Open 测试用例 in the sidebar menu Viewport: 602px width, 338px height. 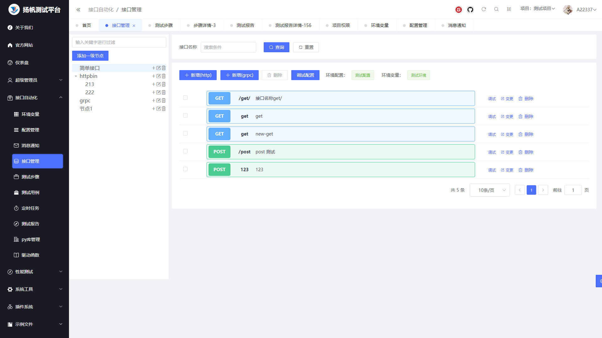click(30, 192)
